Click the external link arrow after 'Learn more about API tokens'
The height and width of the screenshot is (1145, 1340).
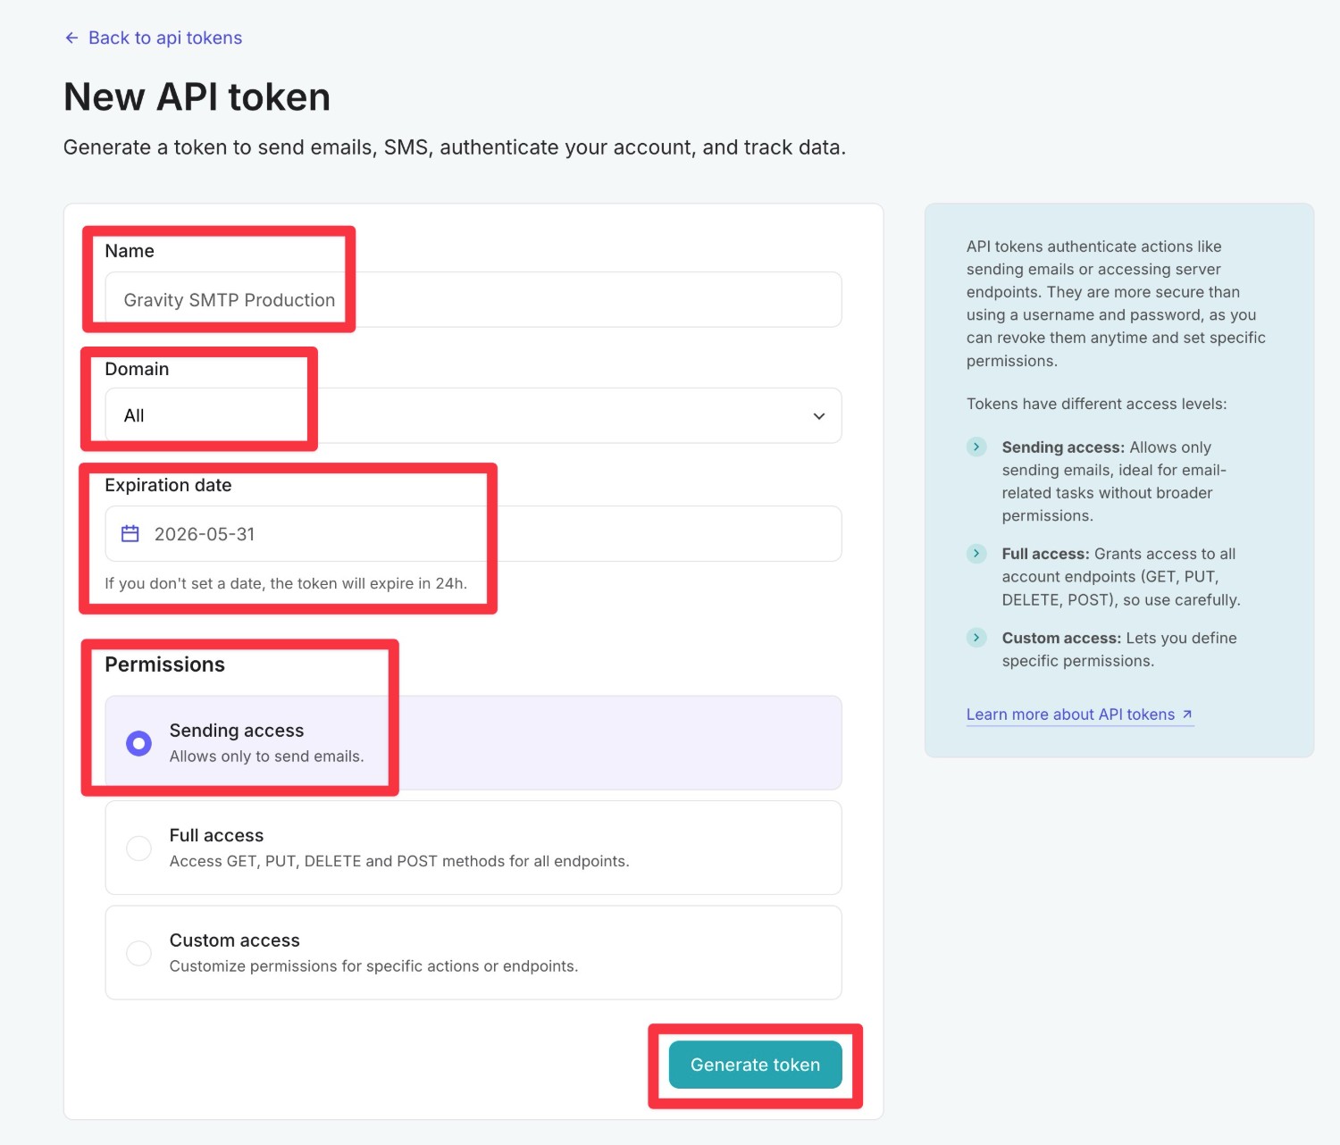1187,715
